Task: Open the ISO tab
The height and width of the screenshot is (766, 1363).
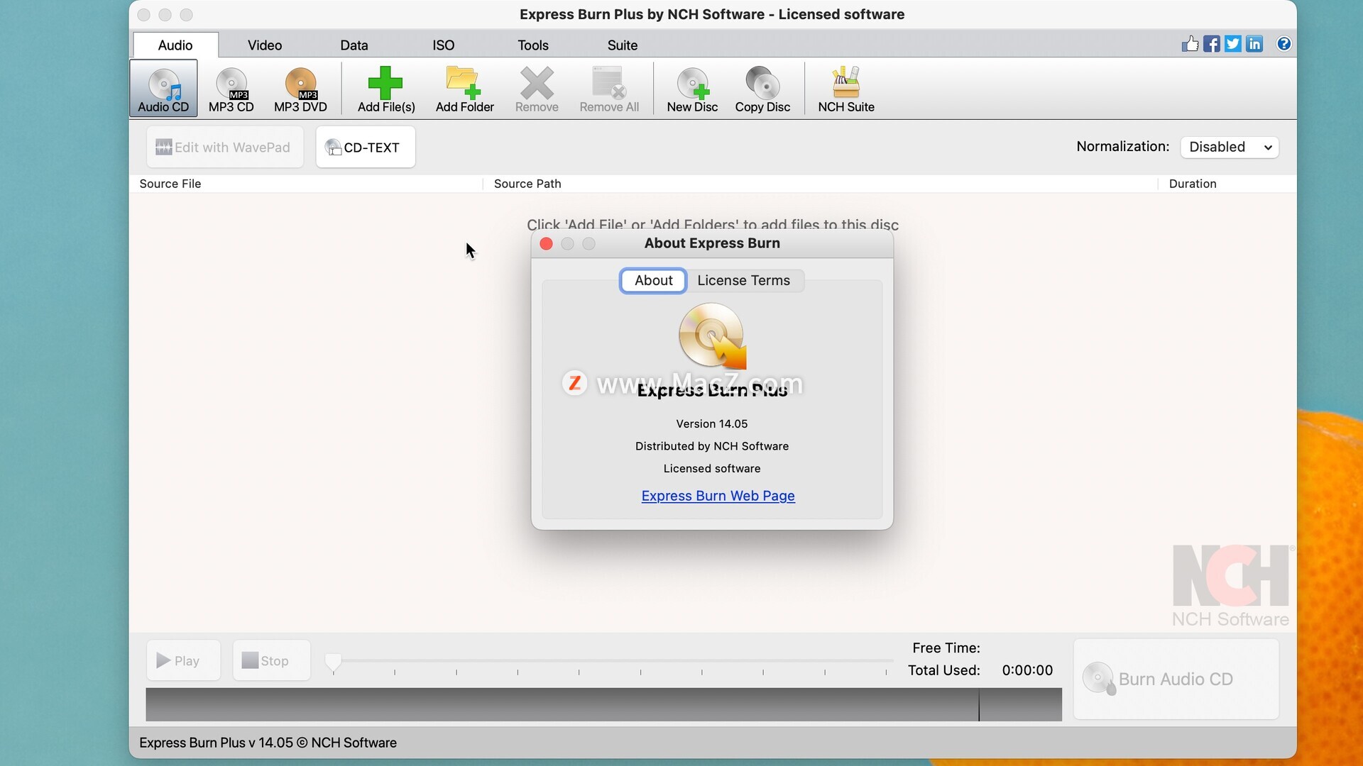Action: (x=443, y=45)
